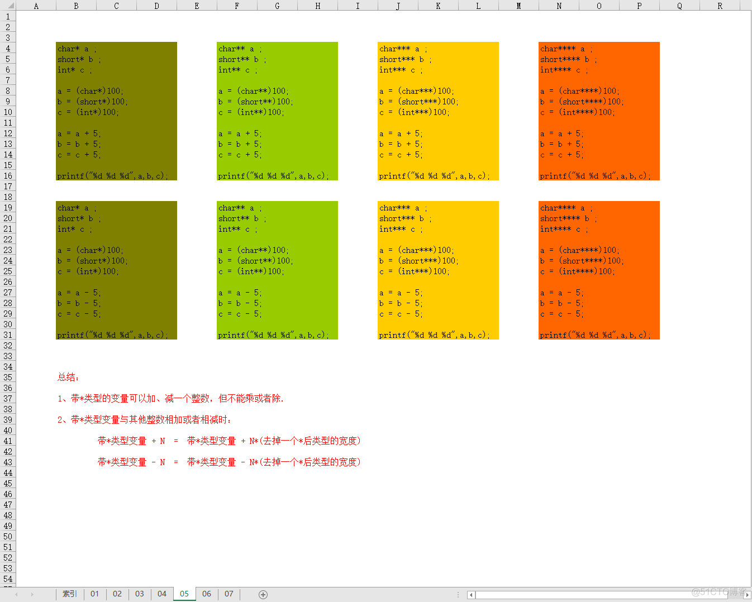Click green 'int** c ;' in row 21
This screenshot has height=602, width=752.
[x=239, y=229]
